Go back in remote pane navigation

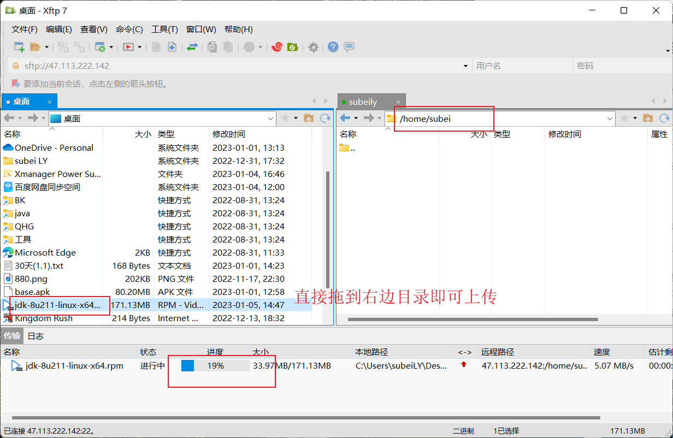[345, 118]
